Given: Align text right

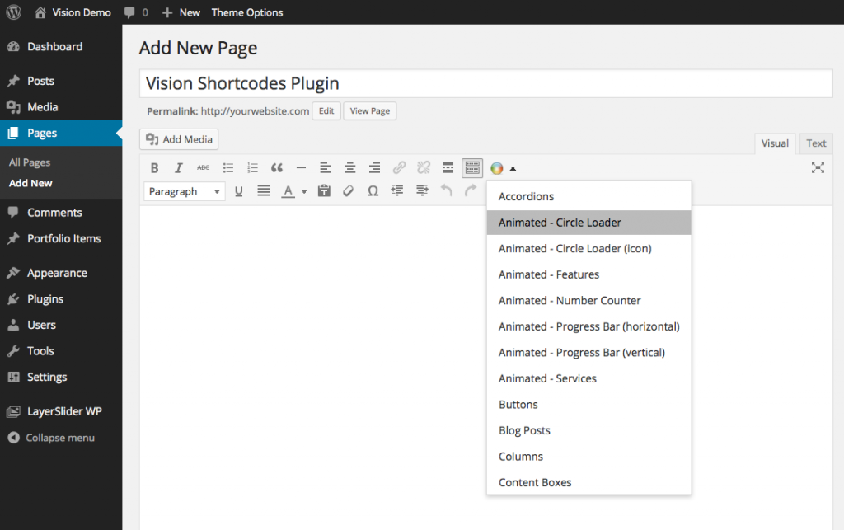Looking at the screenshot, I should click(x=374, y=168).
